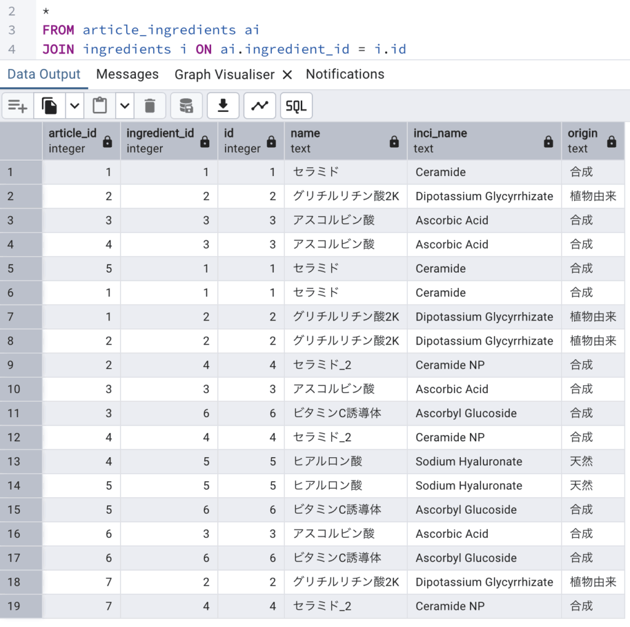The height and width of the screenshot is (627, 630).
Task: Click 'Ascorbyl Glucoside' cell in row 15
Action: click(x=484, y=509)
